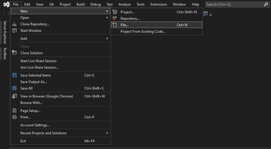The height and width of the screenshot is (149, 271).
Task: Click the New Project icon in submenu
Action: [x=115, y=12]
